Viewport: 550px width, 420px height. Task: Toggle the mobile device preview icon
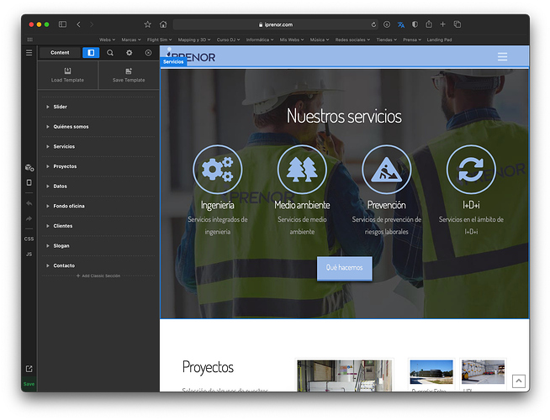pyautogui.click(x=29, y=182)
